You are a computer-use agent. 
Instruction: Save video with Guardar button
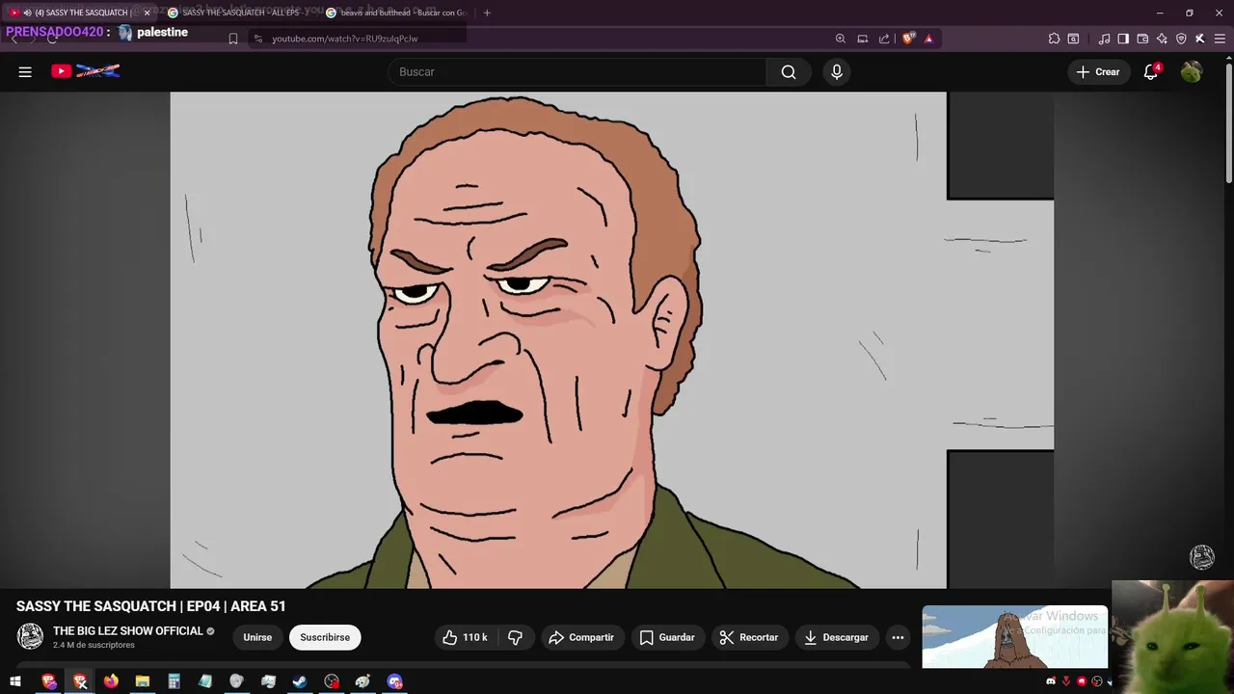pyautogui.click(x=667, y=637)
